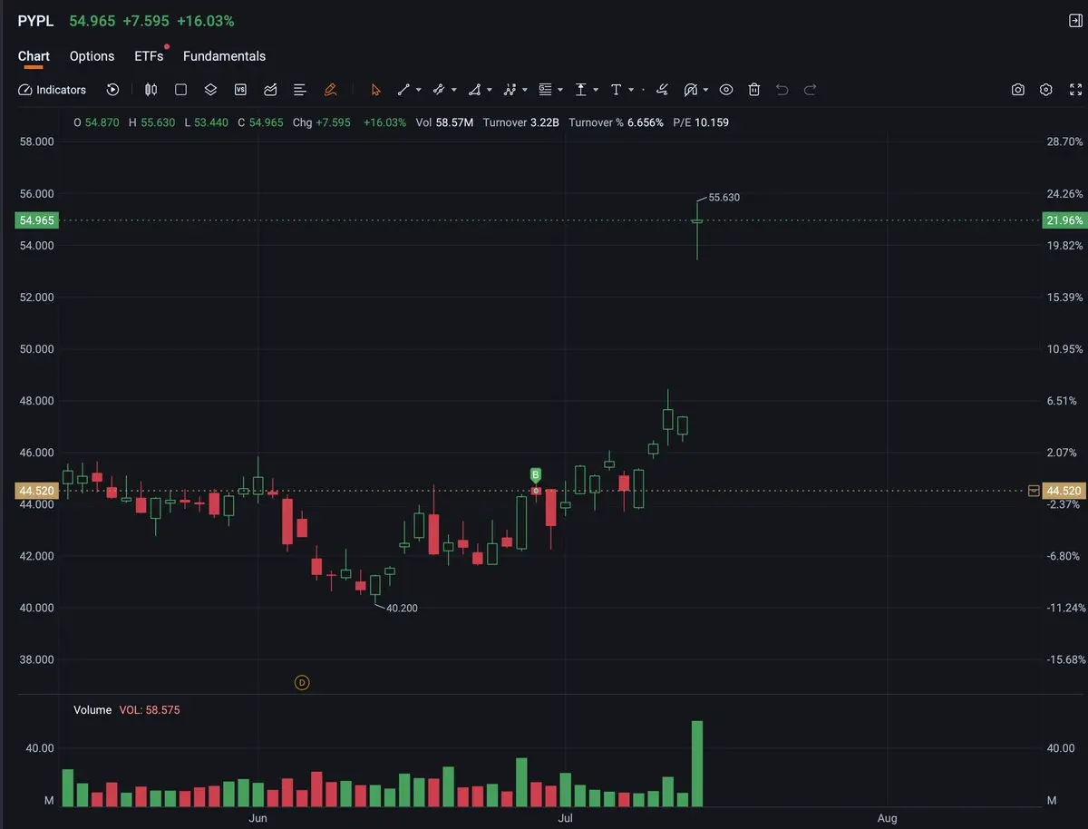Toggle drawings visibility with eye icon
This screenshot has height=829, width=1088.
pyautogui.click(x=726, y=90)
